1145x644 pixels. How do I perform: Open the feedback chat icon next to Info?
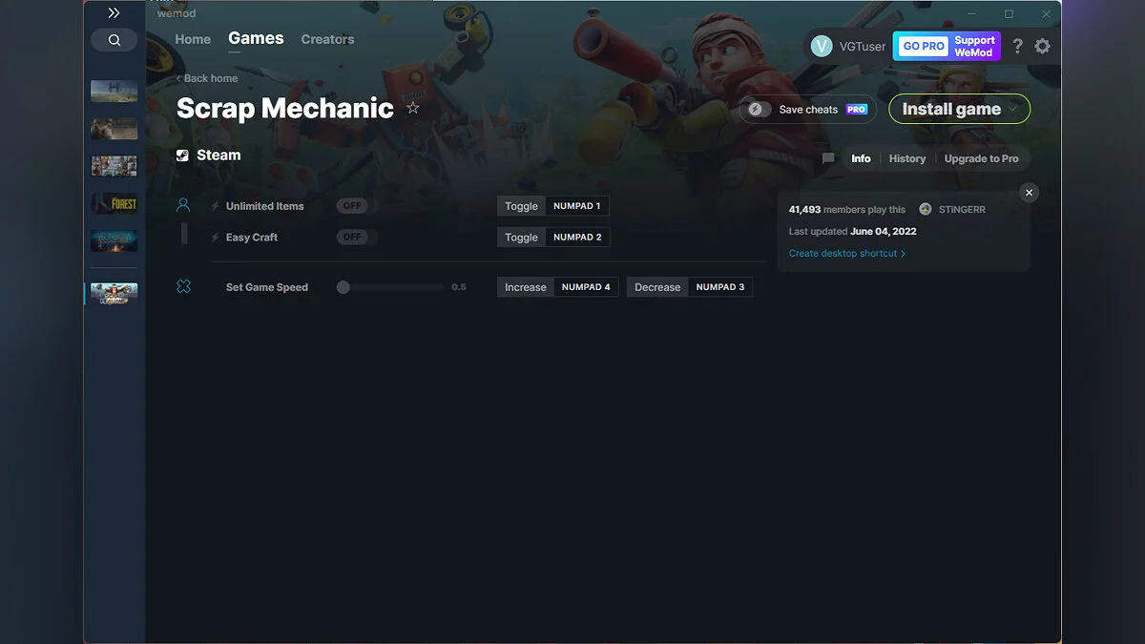point(827,158)
